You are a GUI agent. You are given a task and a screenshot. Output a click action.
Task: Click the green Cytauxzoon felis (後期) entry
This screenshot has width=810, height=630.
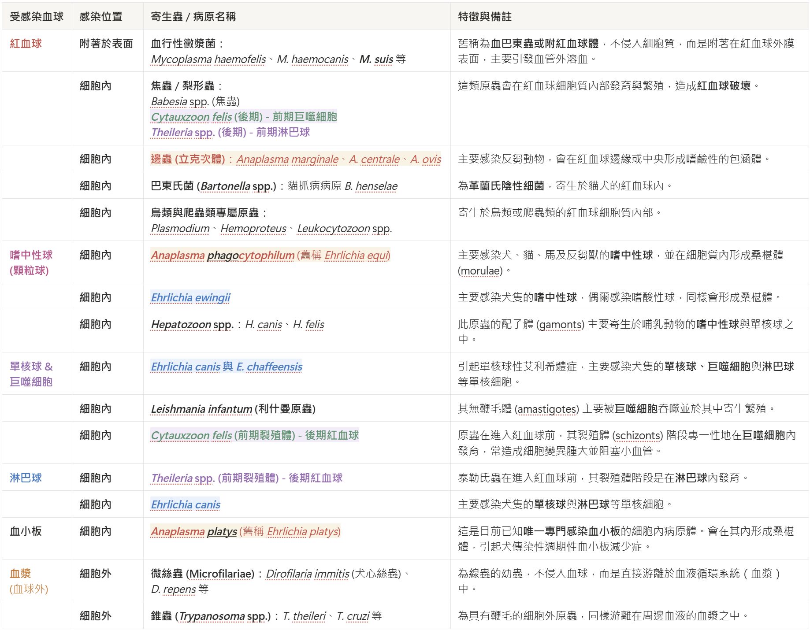click(x=207, y=117)
